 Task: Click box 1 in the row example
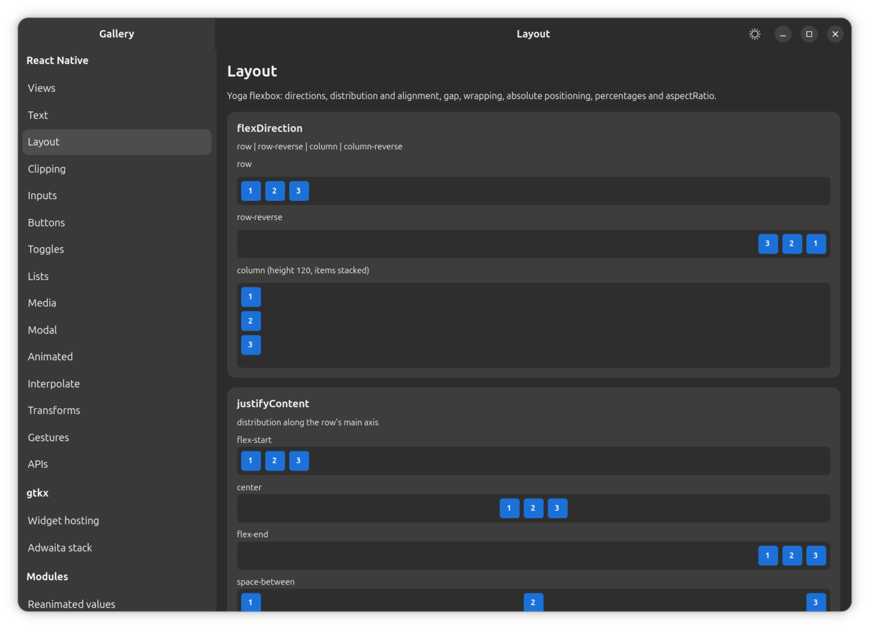coord(251,191)
